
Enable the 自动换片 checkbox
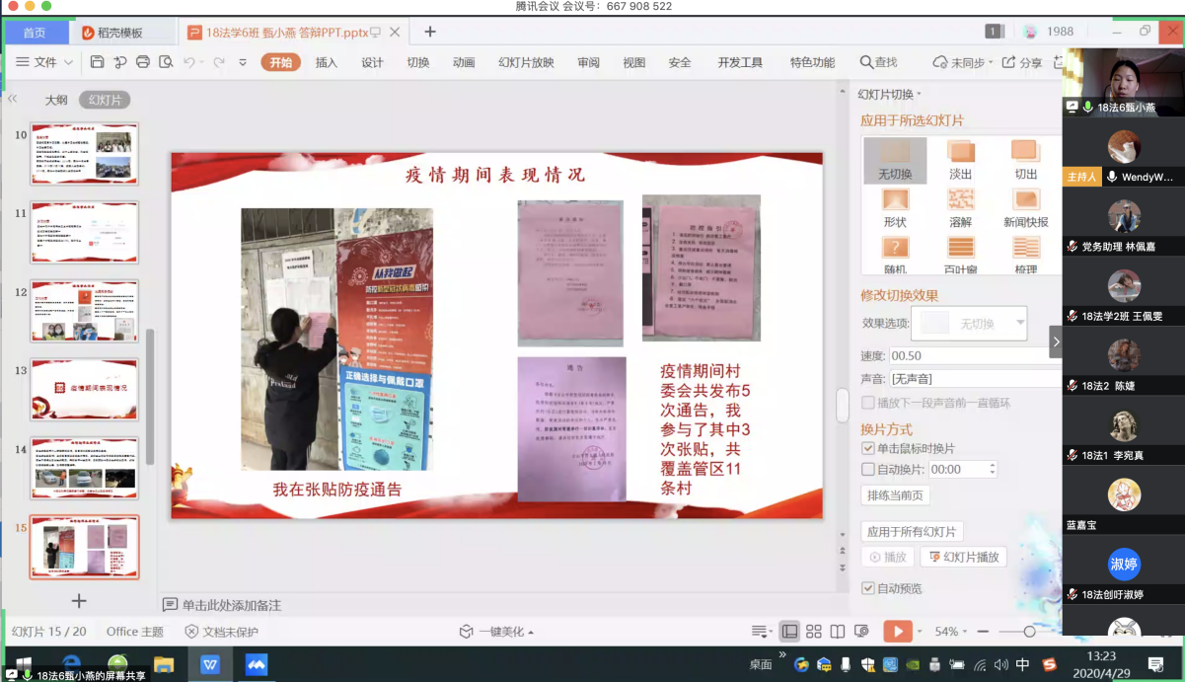coord(868,470)
